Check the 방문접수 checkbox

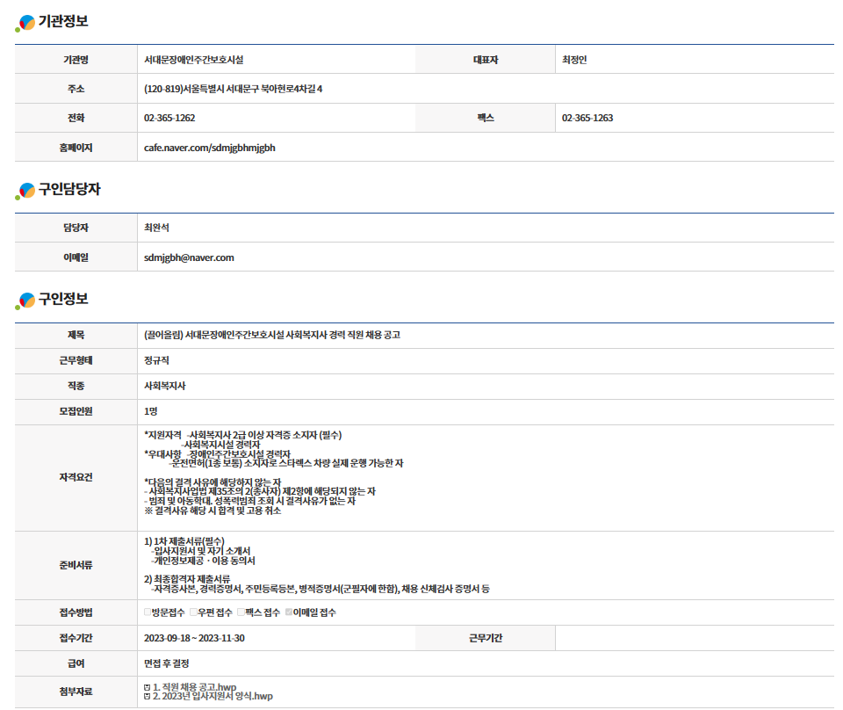point(148,612)
